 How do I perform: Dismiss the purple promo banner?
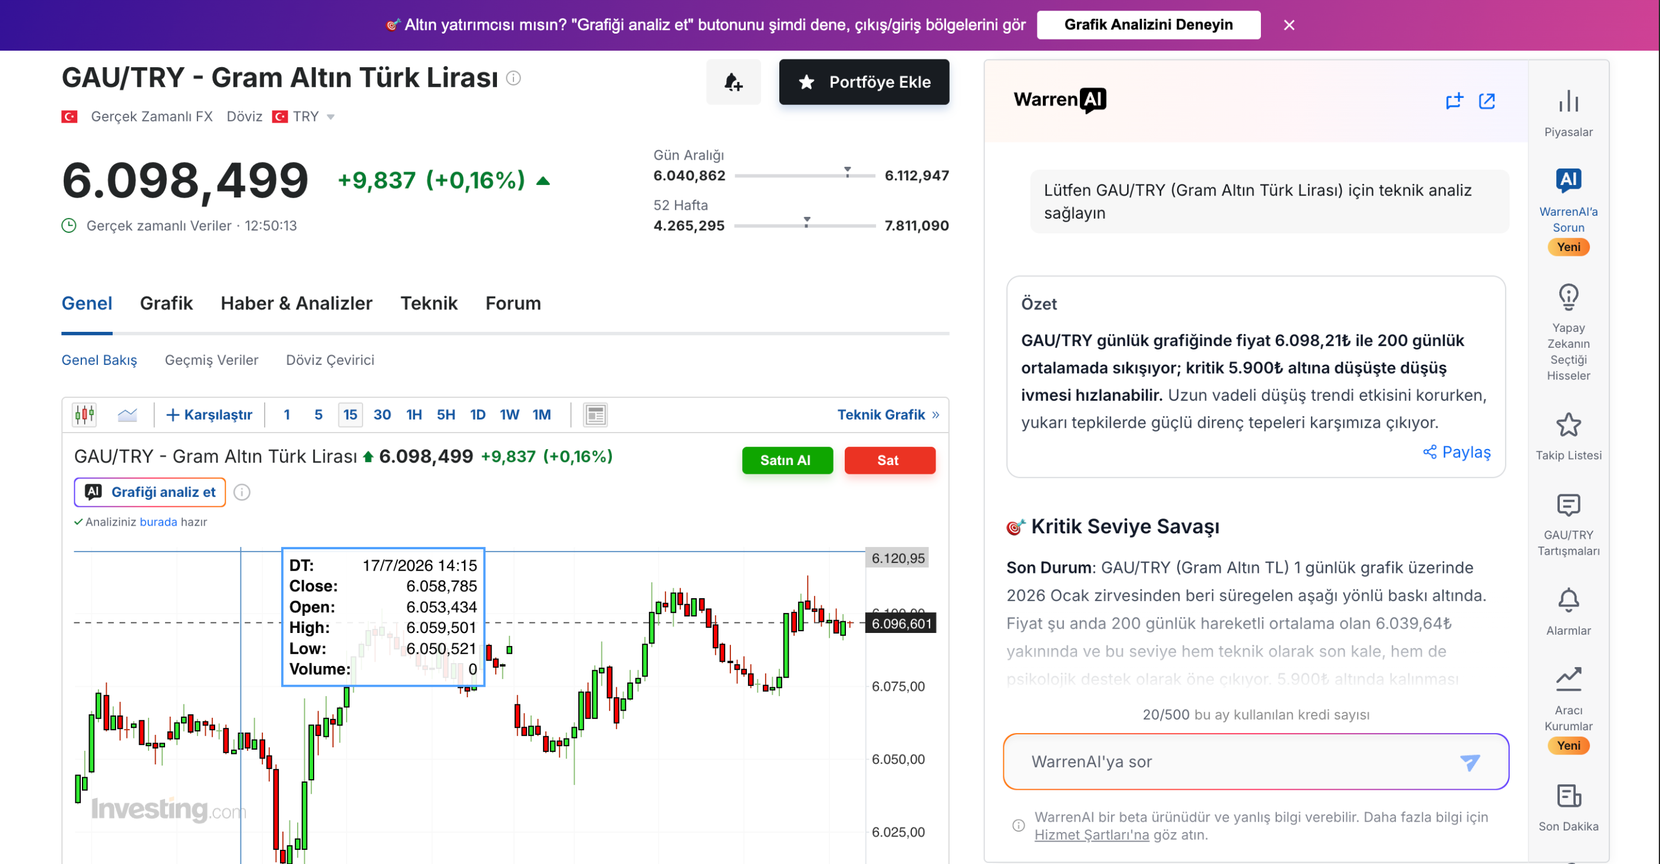click(x=1289, y=25)
